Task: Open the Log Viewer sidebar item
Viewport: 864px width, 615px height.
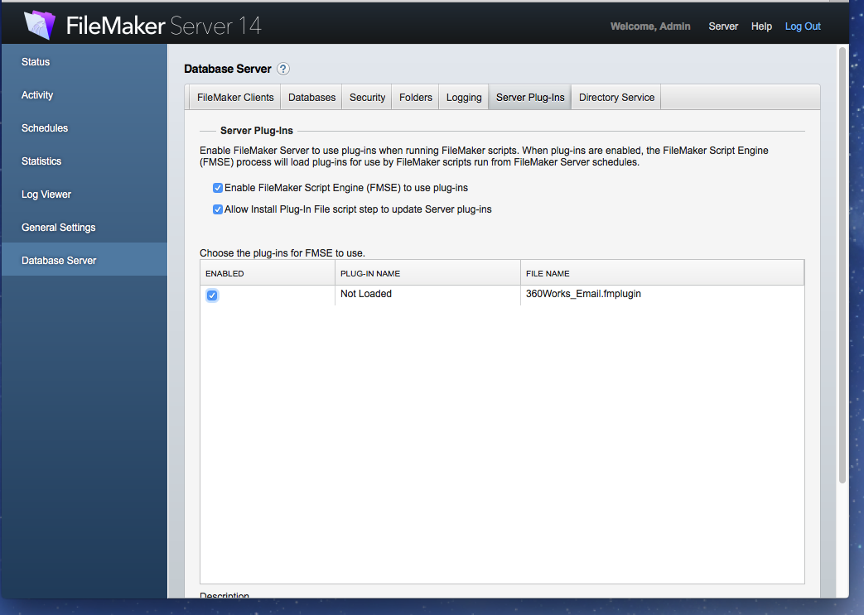Action: point(46,195)
